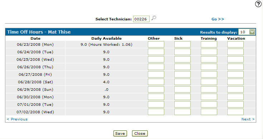This screenshot has width=263, height=139.
Task: Click Other field for 06/27/2008 (Fri)
Action: point(156,75)
